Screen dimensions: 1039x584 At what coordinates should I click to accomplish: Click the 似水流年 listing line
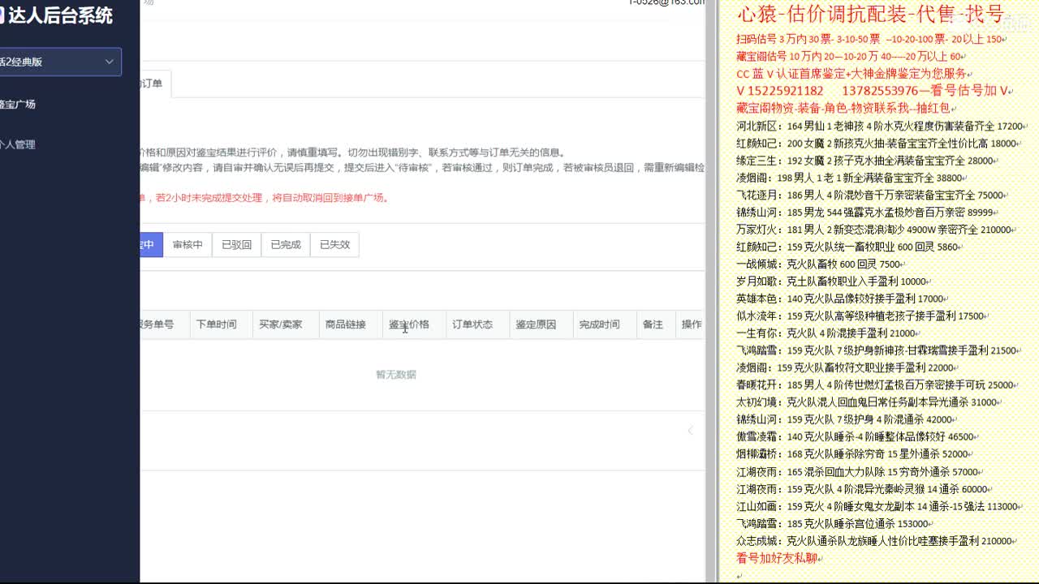[x=862, y=316]
